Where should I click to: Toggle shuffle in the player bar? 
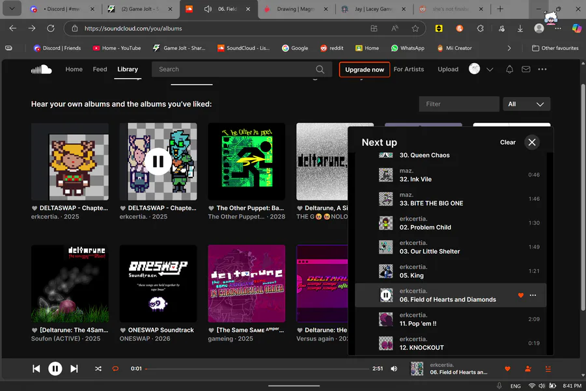(98, 369)
